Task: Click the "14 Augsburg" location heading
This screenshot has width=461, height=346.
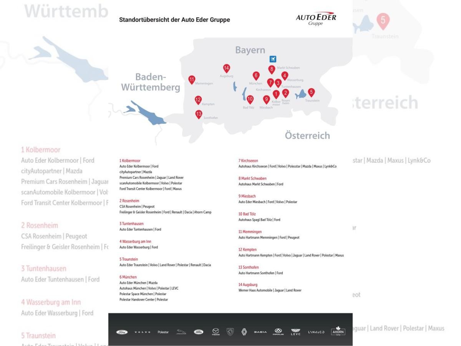Action: [x=248, y=285]
